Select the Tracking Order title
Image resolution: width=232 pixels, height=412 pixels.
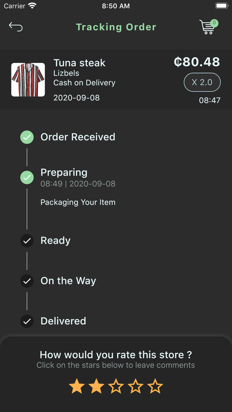[116, 27]
